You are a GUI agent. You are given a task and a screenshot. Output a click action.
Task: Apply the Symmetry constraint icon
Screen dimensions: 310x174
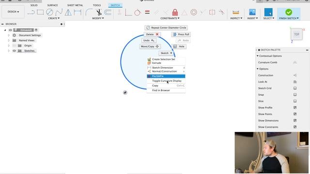click(x=212, y=12)
